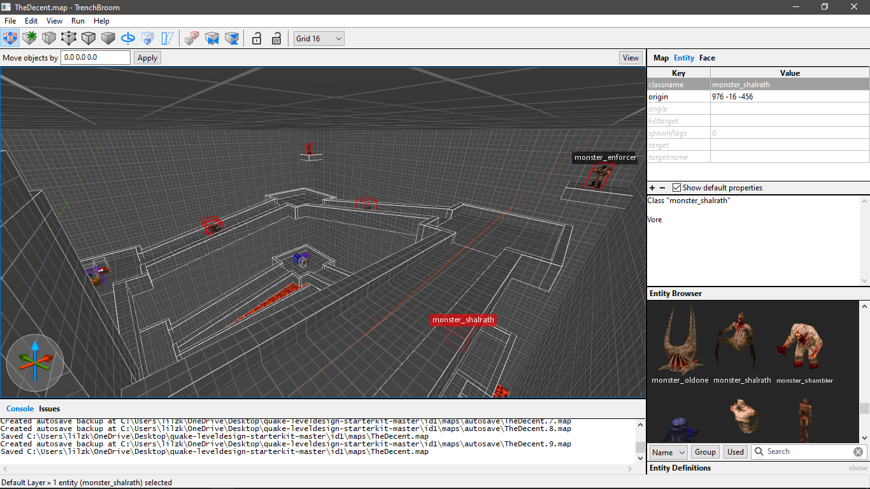Image resolution: width=870 pixels, height=489 pixels.
Task: Select the origin key cell
Action: [679, 97]
